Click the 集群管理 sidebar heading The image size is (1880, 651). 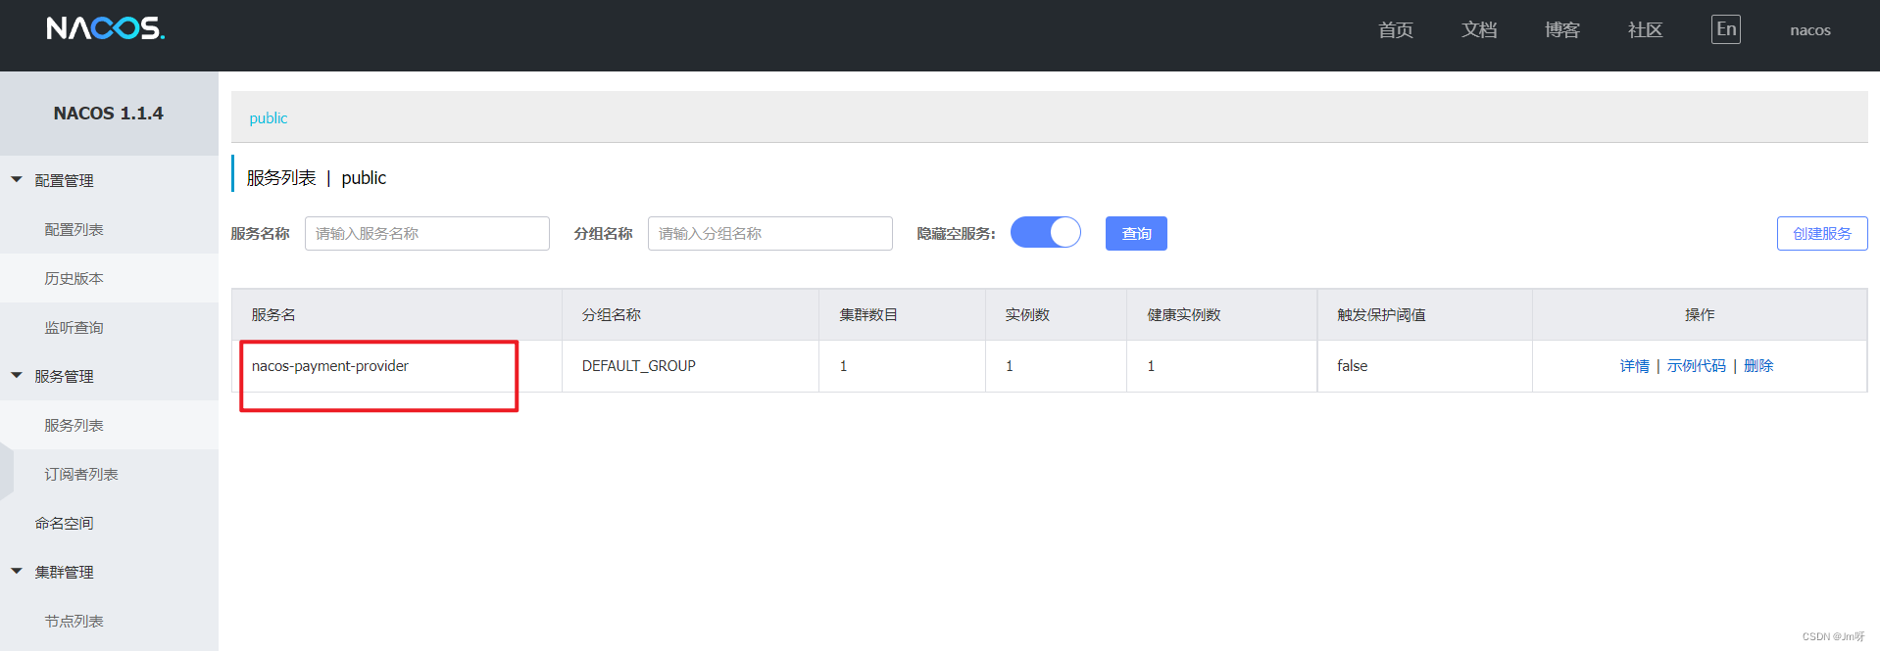65,572
